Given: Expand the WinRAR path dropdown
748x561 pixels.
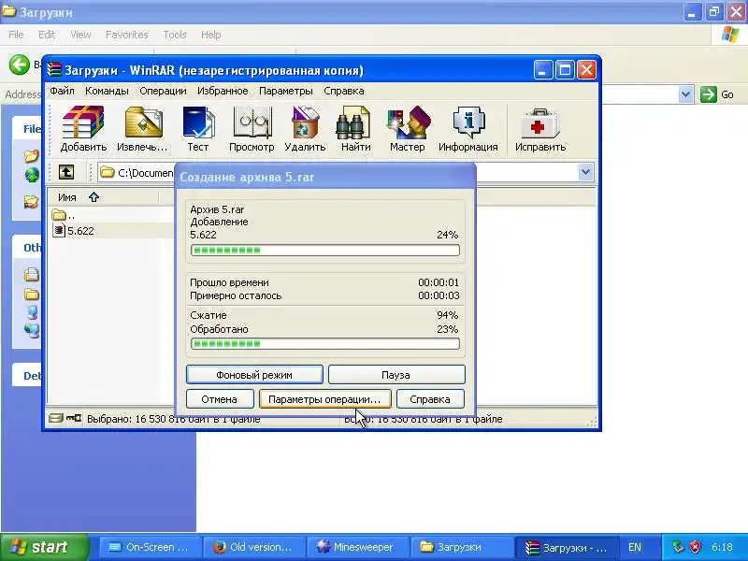Looking at the screenshot, I should 585,172.
